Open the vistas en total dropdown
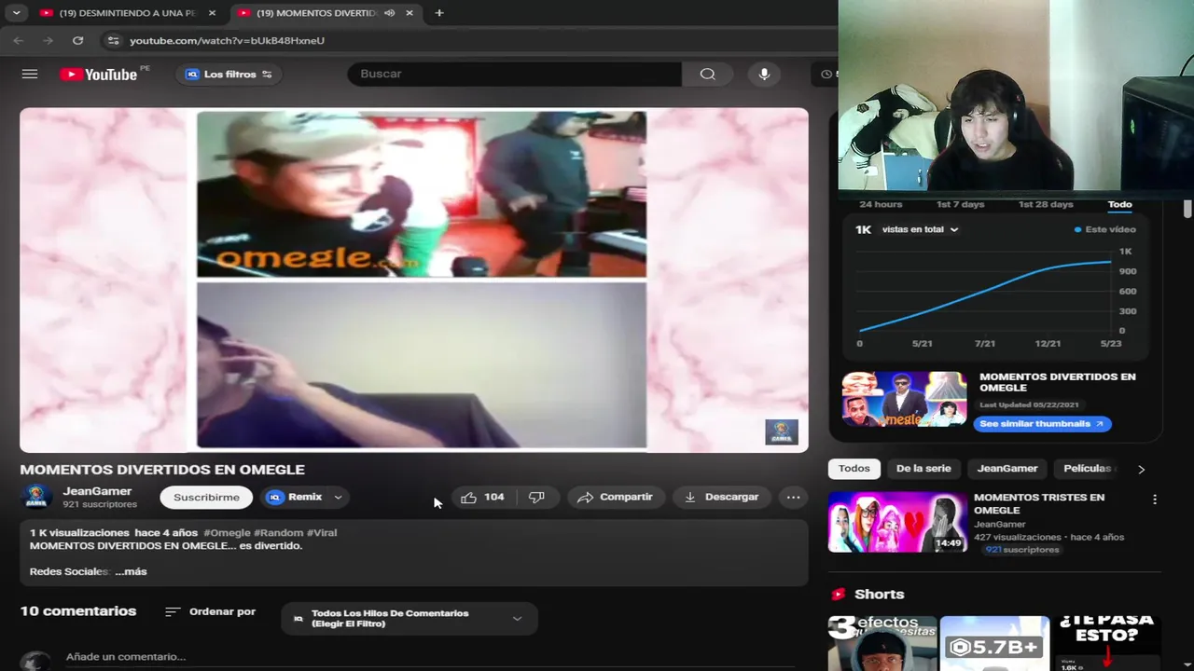1194x671 pixels. 920,229
